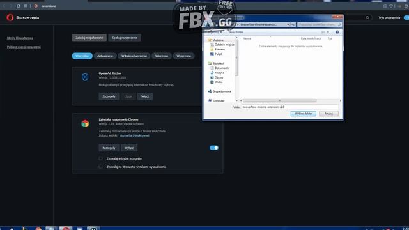Viewport: 409px width, 230px height.
Task: Click the Chrome extensions cube icon
Action: pos(85,123)
